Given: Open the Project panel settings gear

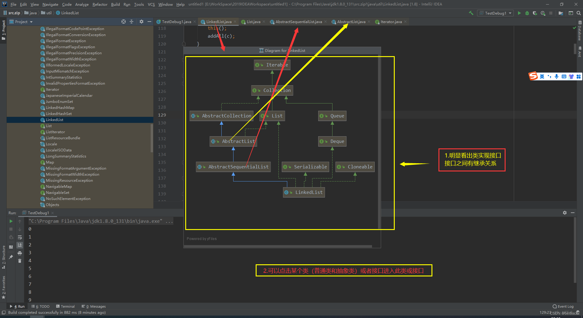Looking at the screenshot, I should [x=141, y=22].
